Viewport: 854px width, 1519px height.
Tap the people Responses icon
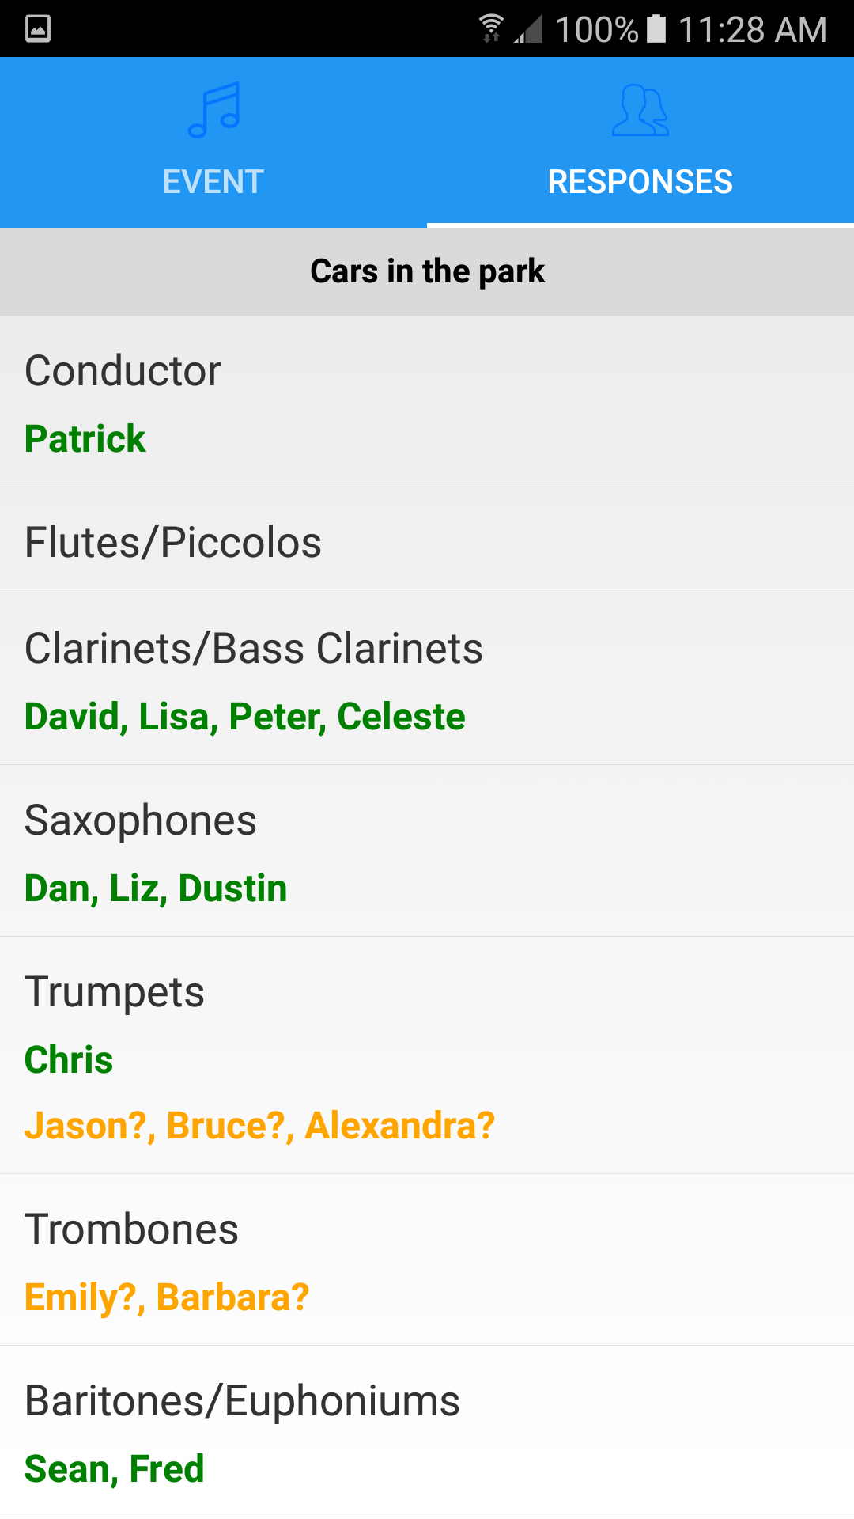pyautogui.click(x=640, y=110)
